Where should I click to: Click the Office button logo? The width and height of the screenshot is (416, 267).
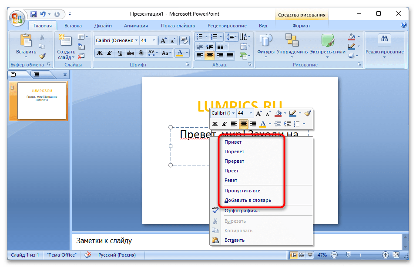pyautogui.click(x=17, y=19)
